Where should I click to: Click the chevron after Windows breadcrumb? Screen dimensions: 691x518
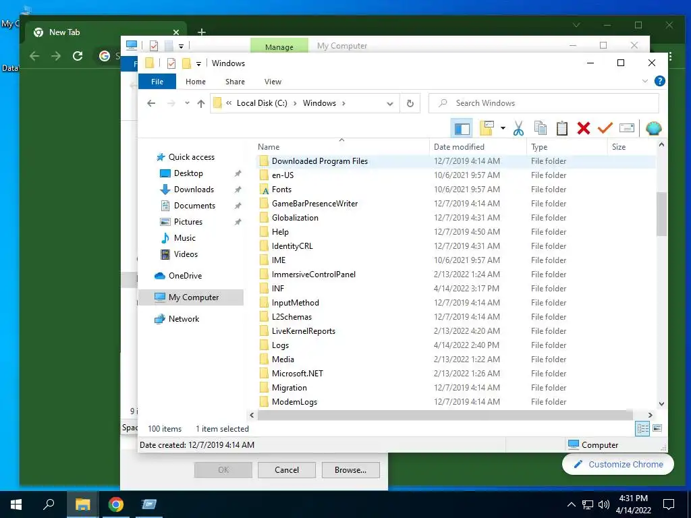[343, 103]
